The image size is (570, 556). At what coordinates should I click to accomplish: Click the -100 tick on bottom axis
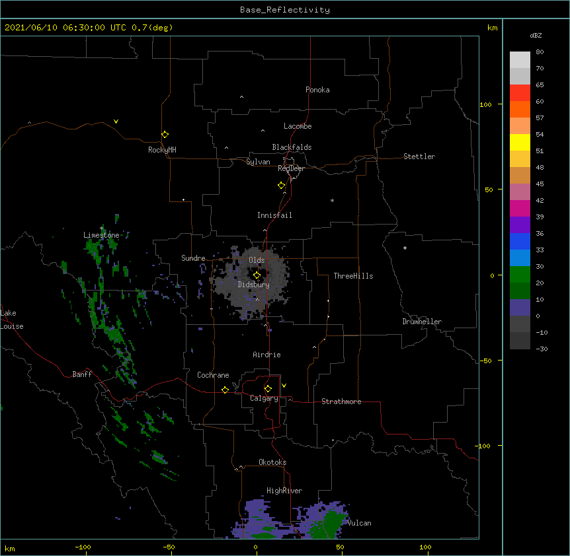tap(83, 547)
